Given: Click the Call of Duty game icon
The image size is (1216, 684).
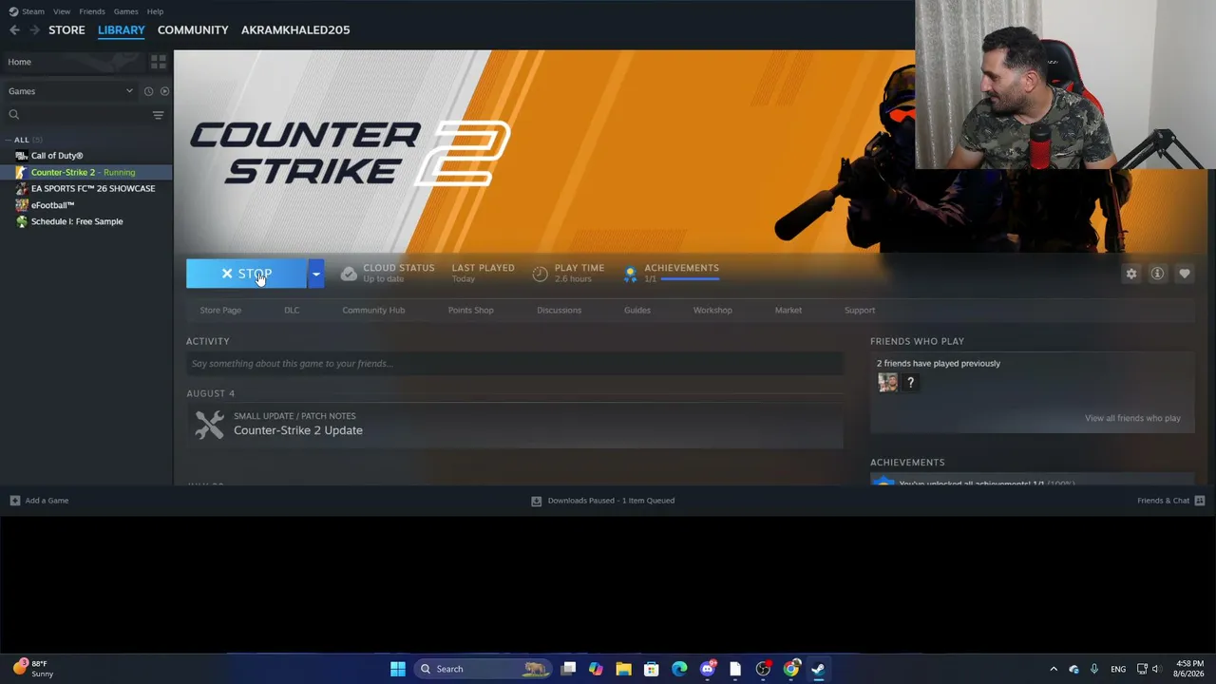Looking at the screenshot, I should [x=22, y=156].
